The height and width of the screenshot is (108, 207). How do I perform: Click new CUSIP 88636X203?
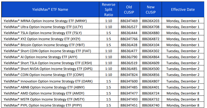[x=151, y=21]
